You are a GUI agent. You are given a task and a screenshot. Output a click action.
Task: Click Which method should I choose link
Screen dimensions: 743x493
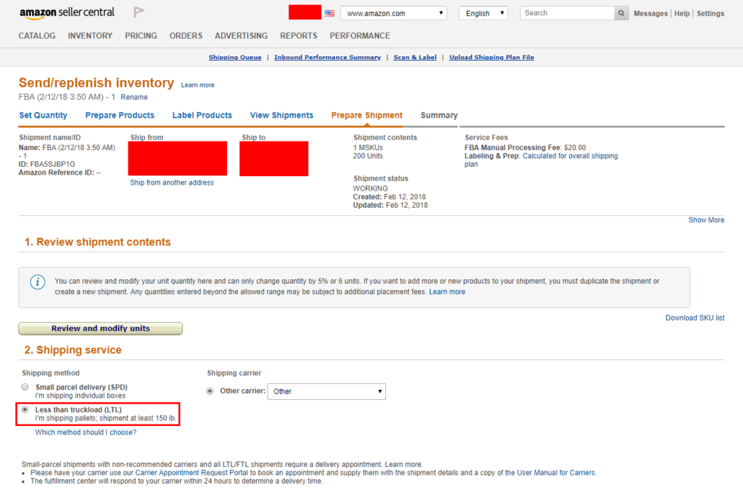pyautogui.click(x=86, y=432)
